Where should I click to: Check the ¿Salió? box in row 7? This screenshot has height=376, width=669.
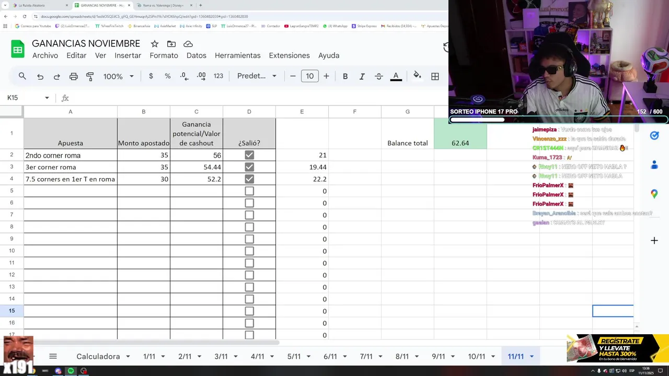249,215
